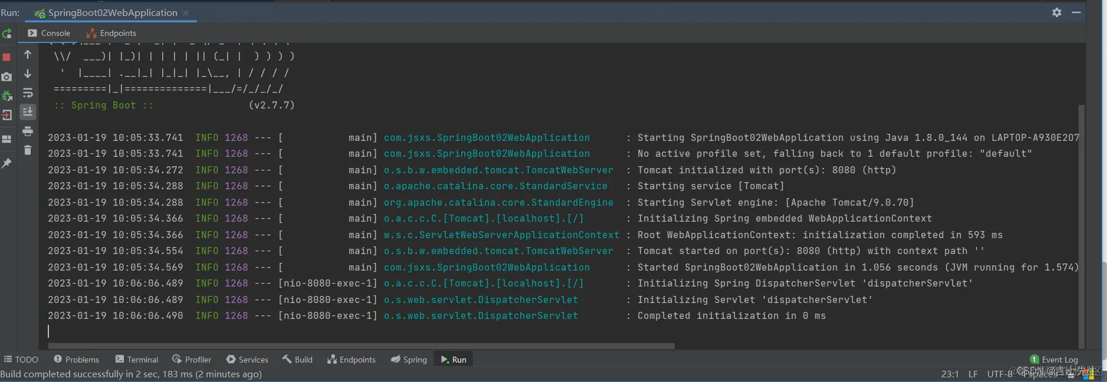Viewport: 1107px width, 382px height.
Task: Open the bottom Endpoints tool window
Action: pyautogui.click(x=352, y=360)
